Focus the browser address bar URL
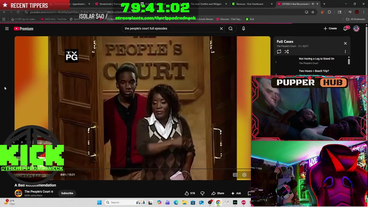The height and width of the screenshot is (207, 368). click(x=161, y=12)
